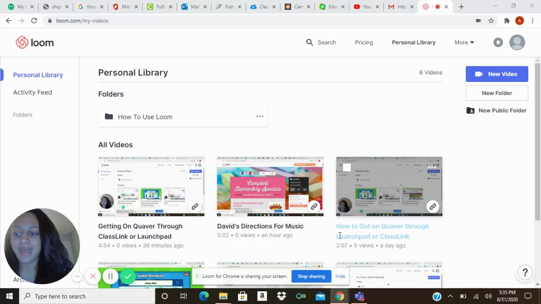Click volume icon in system tray
The image size is (541, 304).
[488, 296]
